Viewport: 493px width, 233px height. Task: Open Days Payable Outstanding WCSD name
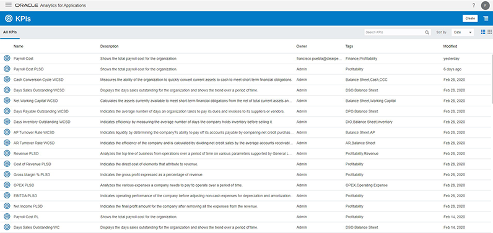pyautogui.click(x=41, y=111)
